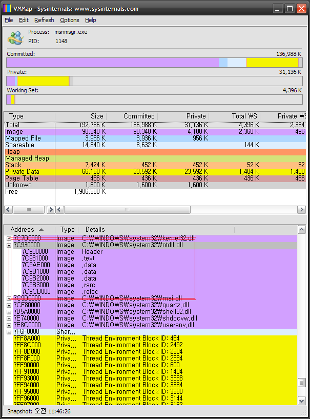Open the Options menu
This screenshot has height=419, width=310.
coord(69,20)
